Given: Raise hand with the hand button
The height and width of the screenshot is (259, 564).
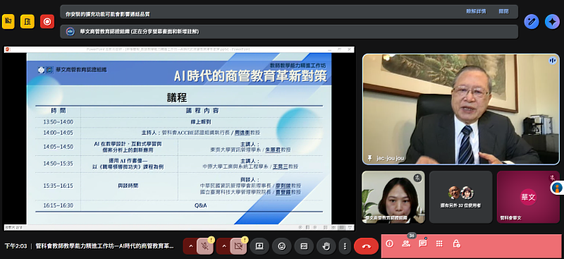Looking at the screenshot, I should pos(326,246).
